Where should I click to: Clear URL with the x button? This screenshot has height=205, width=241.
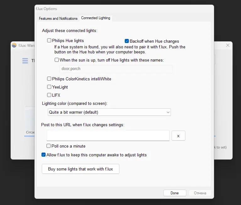pos(178,136)
